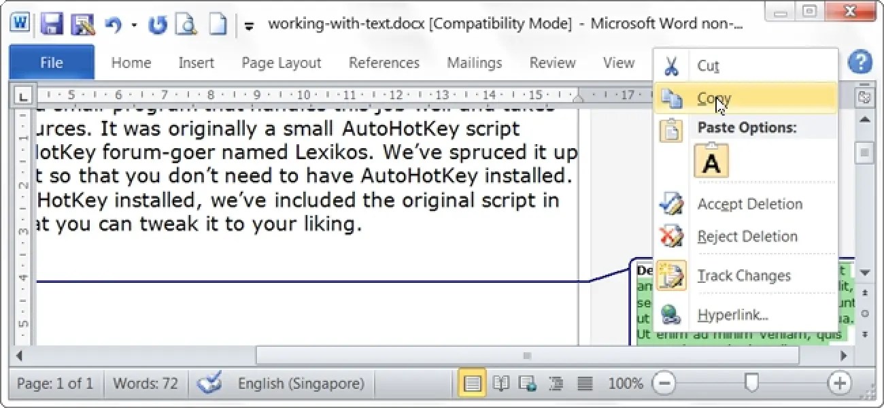Image resolution: width=884 pixels, height=408 pixels.
Task: Click the New blank document icon
Action: [218, 24]
